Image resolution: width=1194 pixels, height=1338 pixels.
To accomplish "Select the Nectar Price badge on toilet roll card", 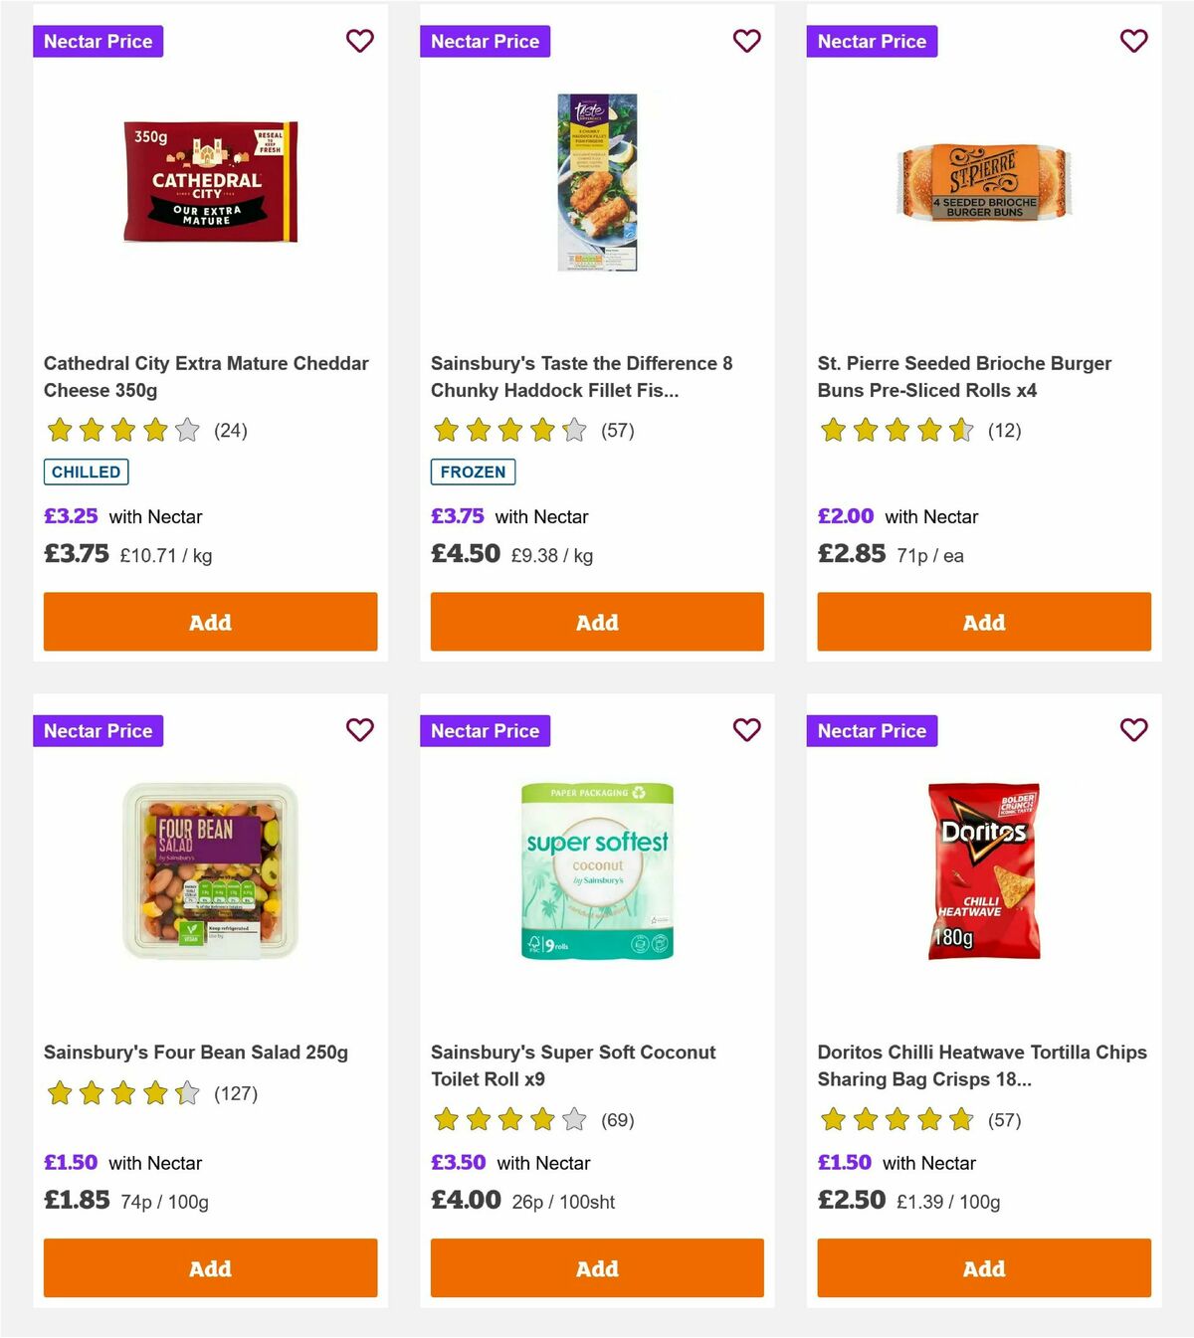I will tap(485, 730).
